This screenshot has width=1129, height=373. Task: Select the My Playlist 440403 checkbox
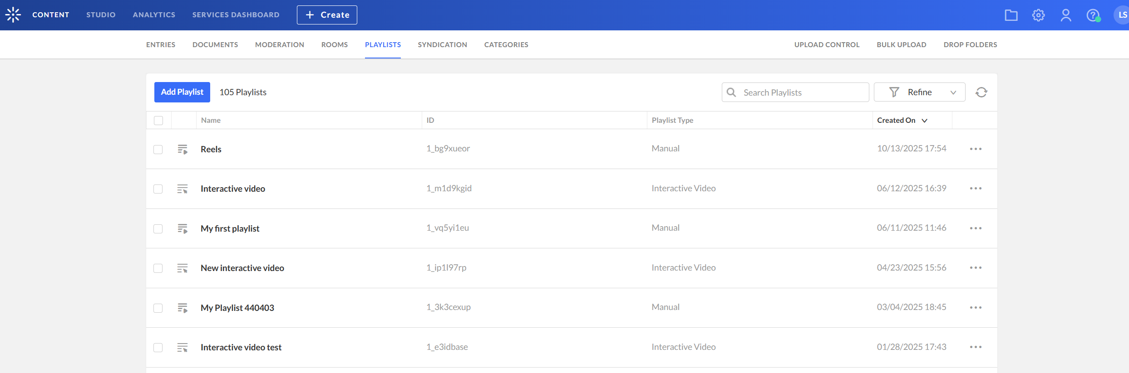[x=158, y=308]
